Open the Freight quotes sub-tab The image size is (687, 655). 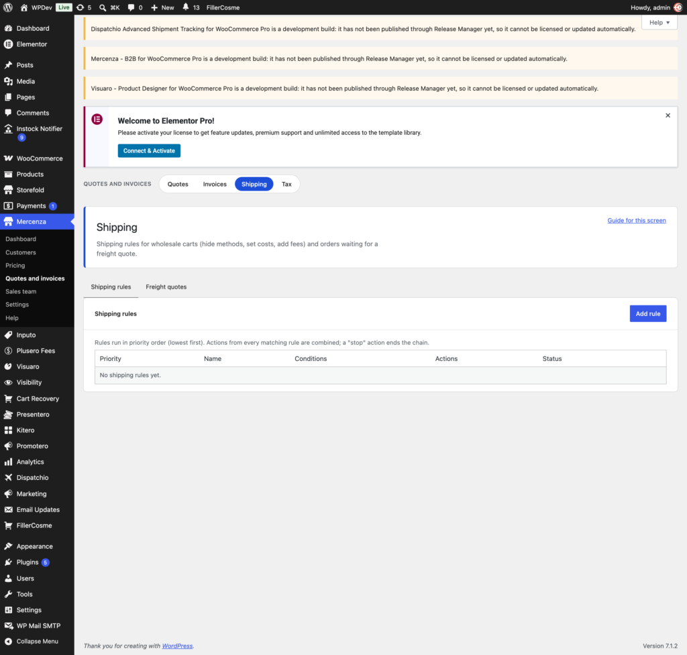(x=166, y=287)
